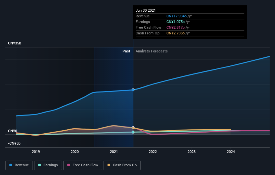
Task: Click the 2022 x-axis label
Action: [x=153, y=152]
